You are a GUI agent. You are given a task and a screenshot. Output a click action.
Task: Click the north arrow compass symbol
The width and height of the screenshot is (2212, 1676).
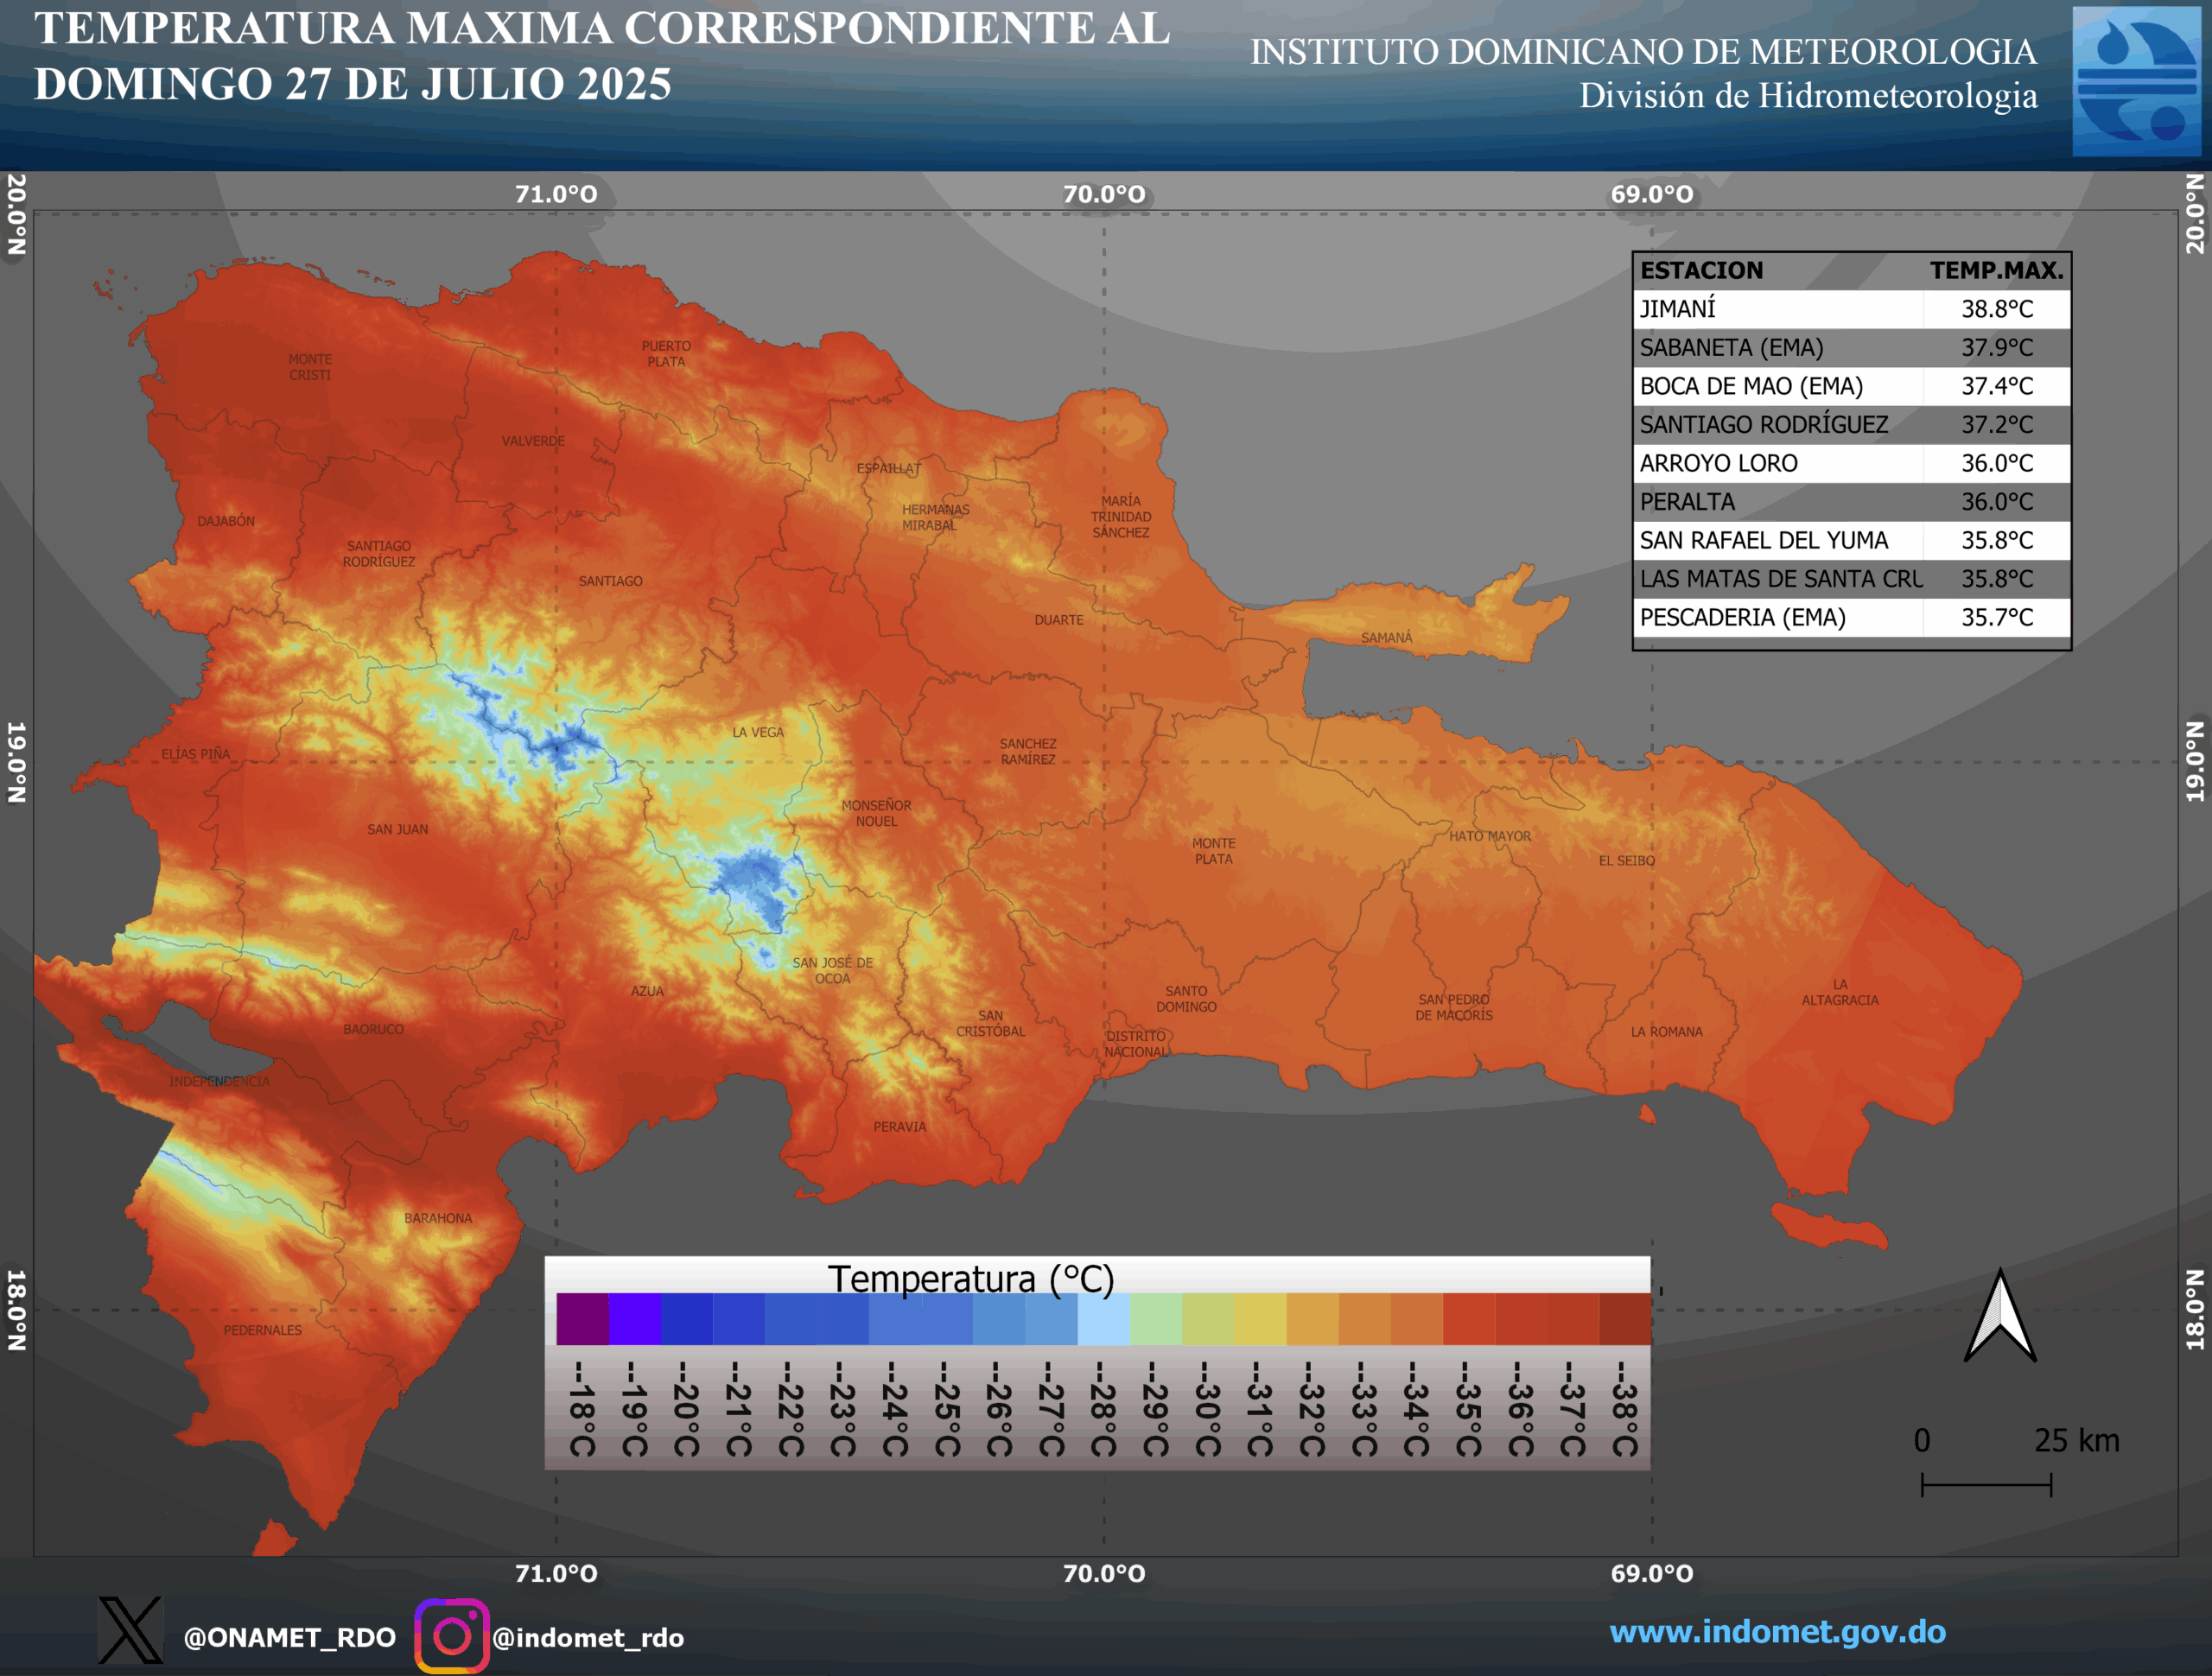[1999, 1315]
